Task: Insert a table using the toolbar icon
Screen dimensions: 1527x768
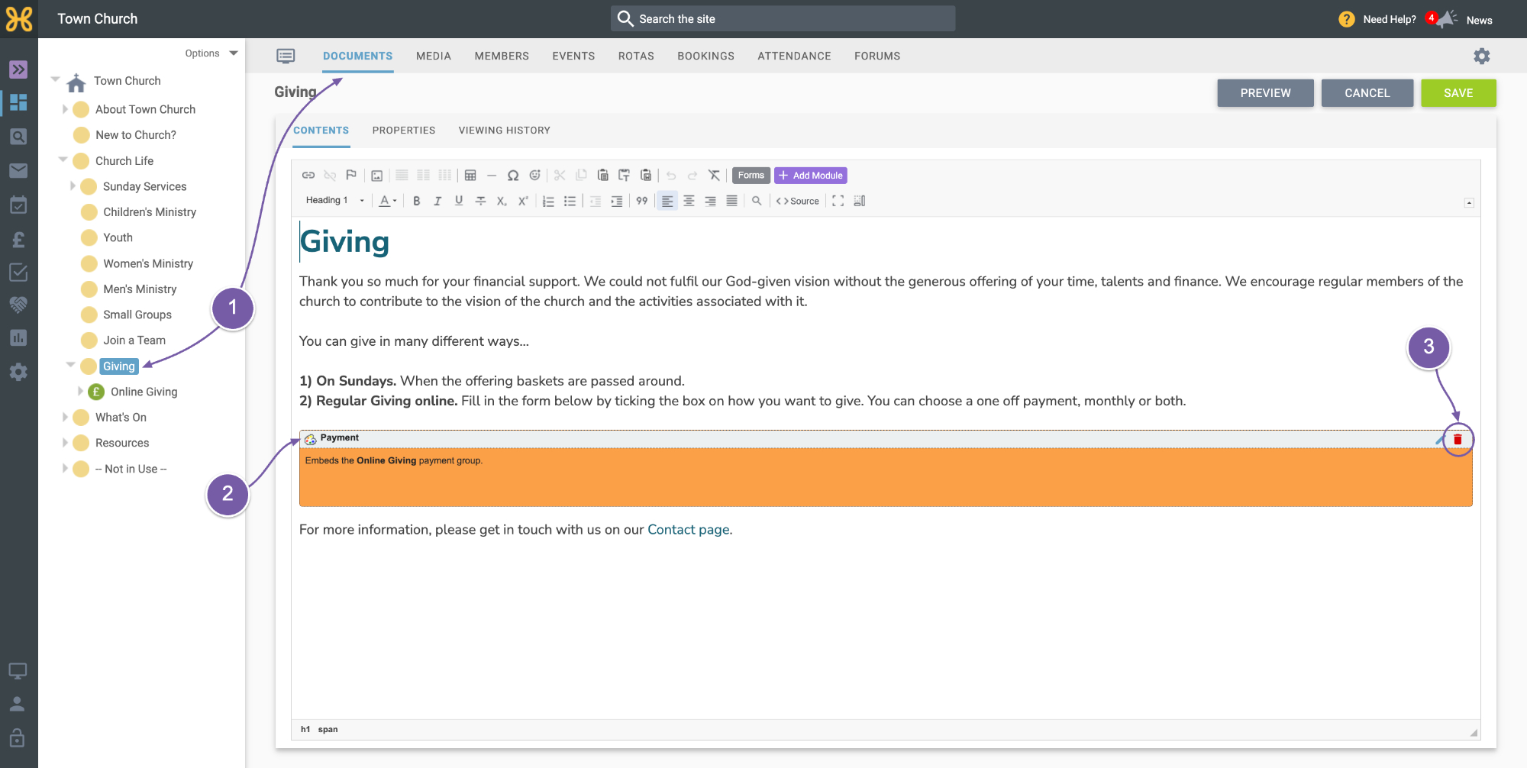Action: [470, 176]
